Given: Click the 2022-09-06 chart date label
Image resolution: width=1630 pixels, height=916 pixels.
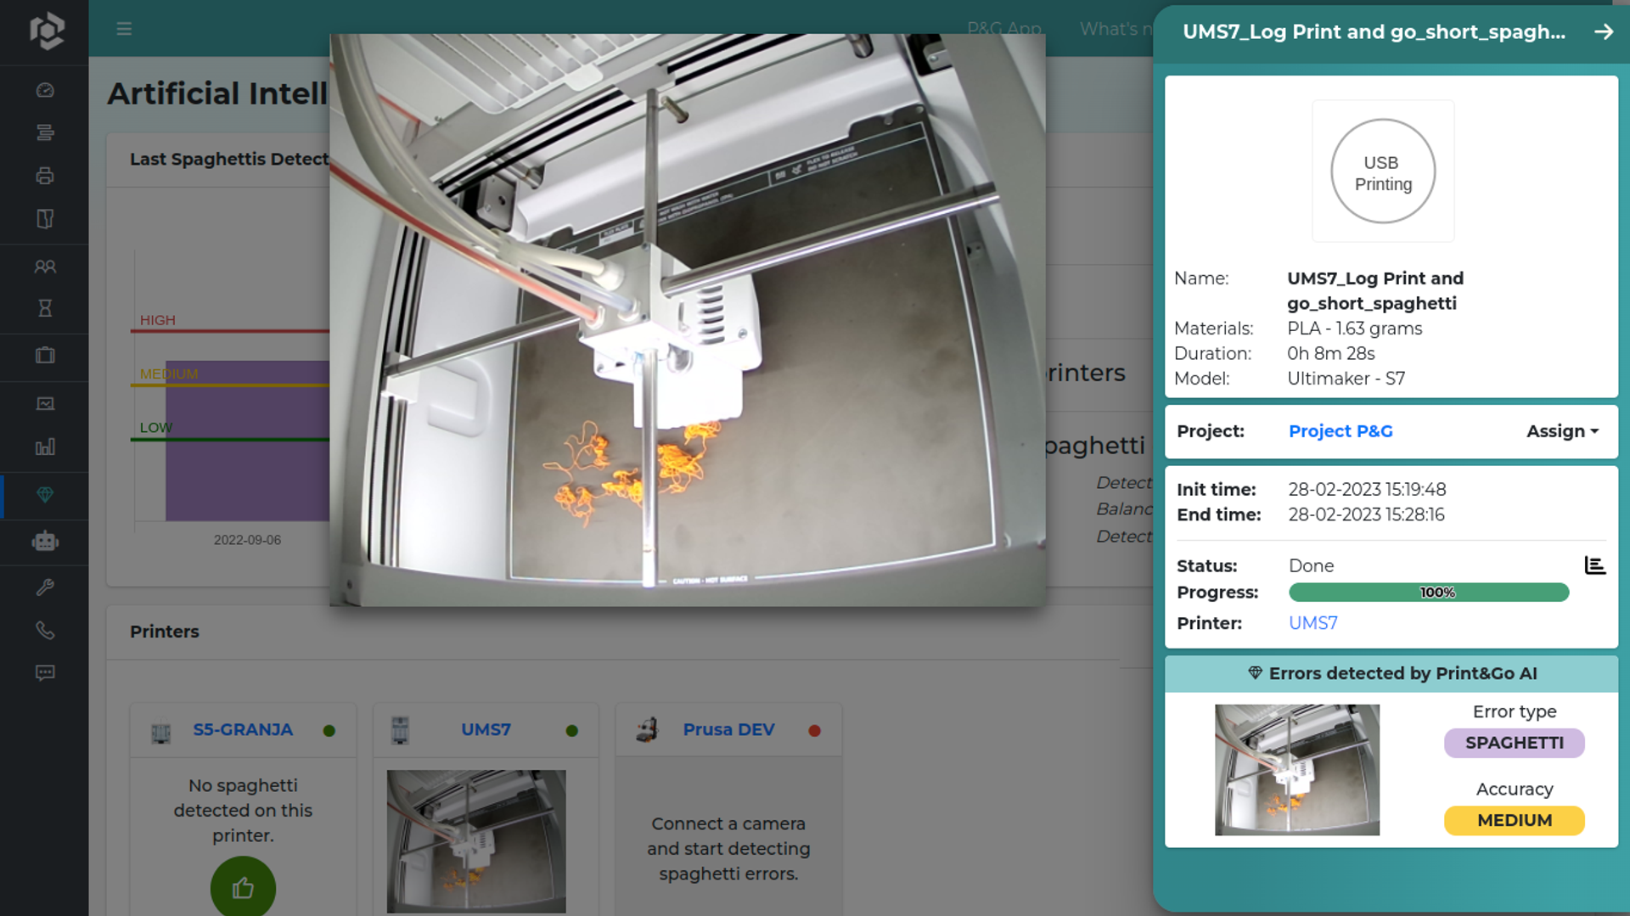Looking at the screenshot, I should 247,540.
